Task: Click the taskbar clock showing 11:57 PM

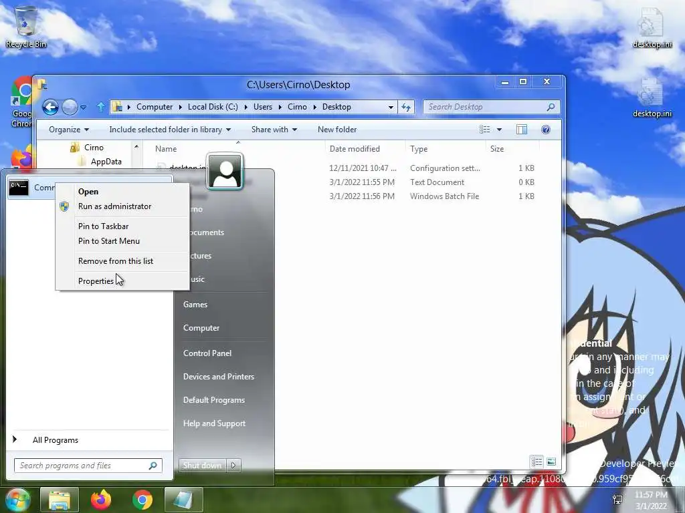Action: point(651,500)
